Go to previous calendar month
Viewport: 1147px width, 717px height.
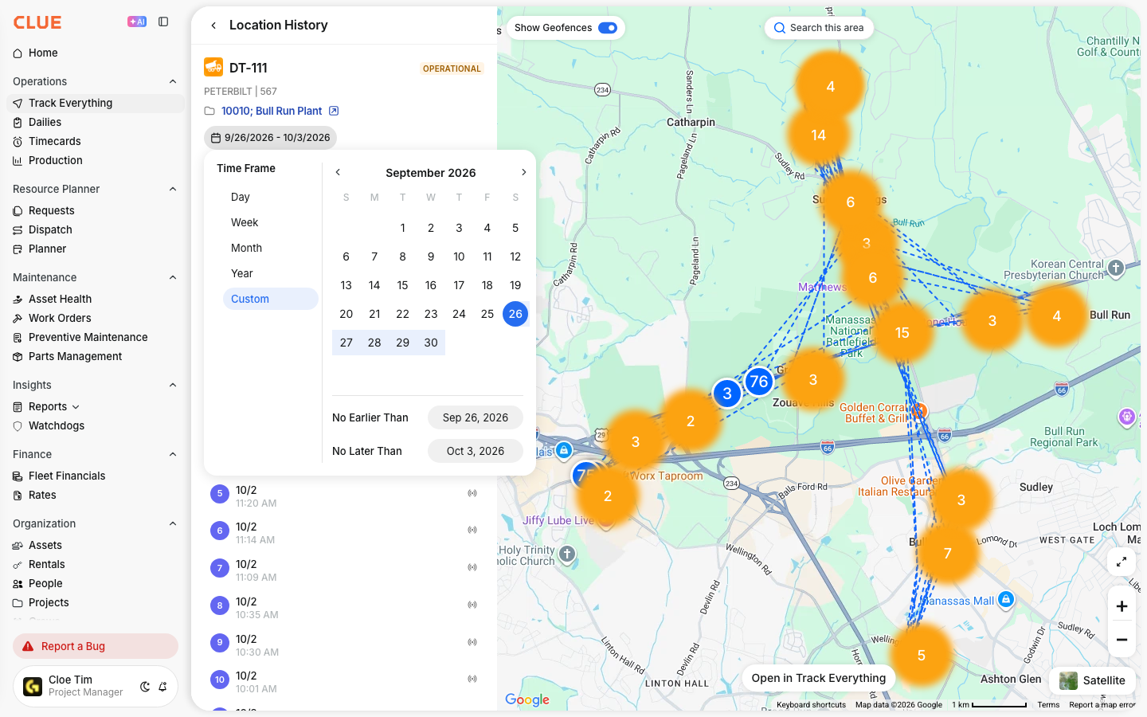[338, 172]
